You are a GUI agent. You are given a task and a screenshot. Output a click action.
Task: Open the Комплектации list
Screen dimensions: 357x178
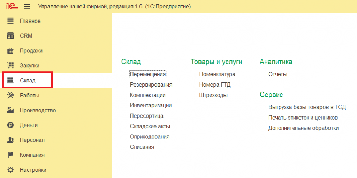point(147,95)
